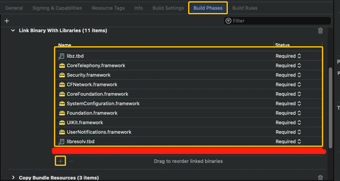Click the libz.tbd file icon
Image resolution: width=340 pixels, height=181 pixels.
pos(62,56)
